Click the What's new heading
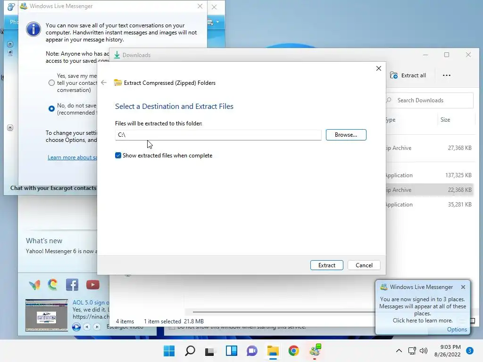The height and width of the screenshot is (362, 483). point(44,241)
